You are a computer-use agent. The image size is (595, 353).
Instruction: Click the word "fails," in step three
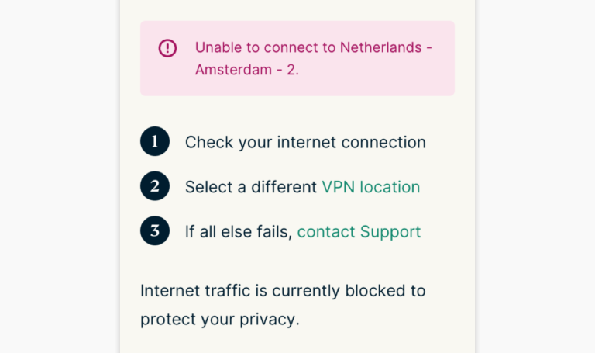point(274,231)
